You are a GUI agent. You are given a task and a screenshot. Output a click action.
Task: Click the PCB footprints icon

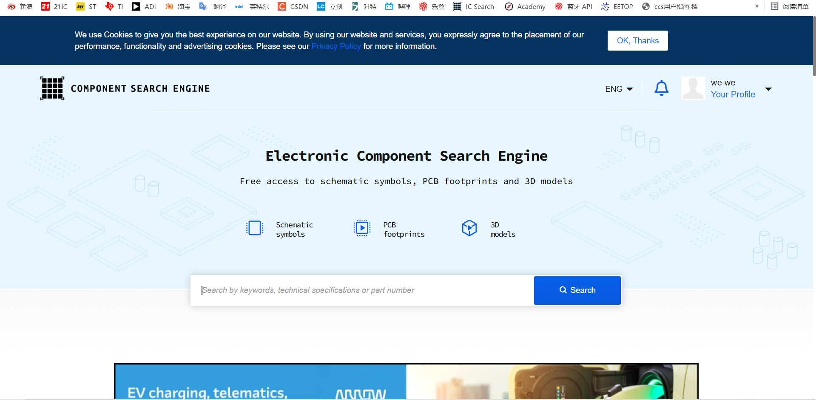click(x=362, y=228)
